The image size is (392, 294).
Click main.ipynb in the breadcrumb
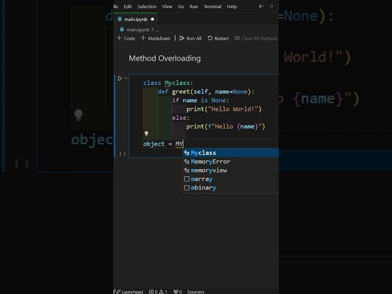138,30
